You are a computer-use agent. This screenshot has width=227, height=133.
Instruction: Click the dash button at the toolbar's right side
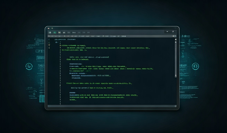167,32
